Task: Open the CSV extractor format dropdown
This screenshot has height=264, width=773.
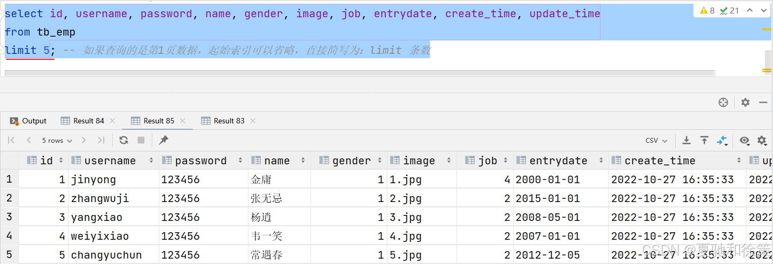Action: [x=656, y=141]
